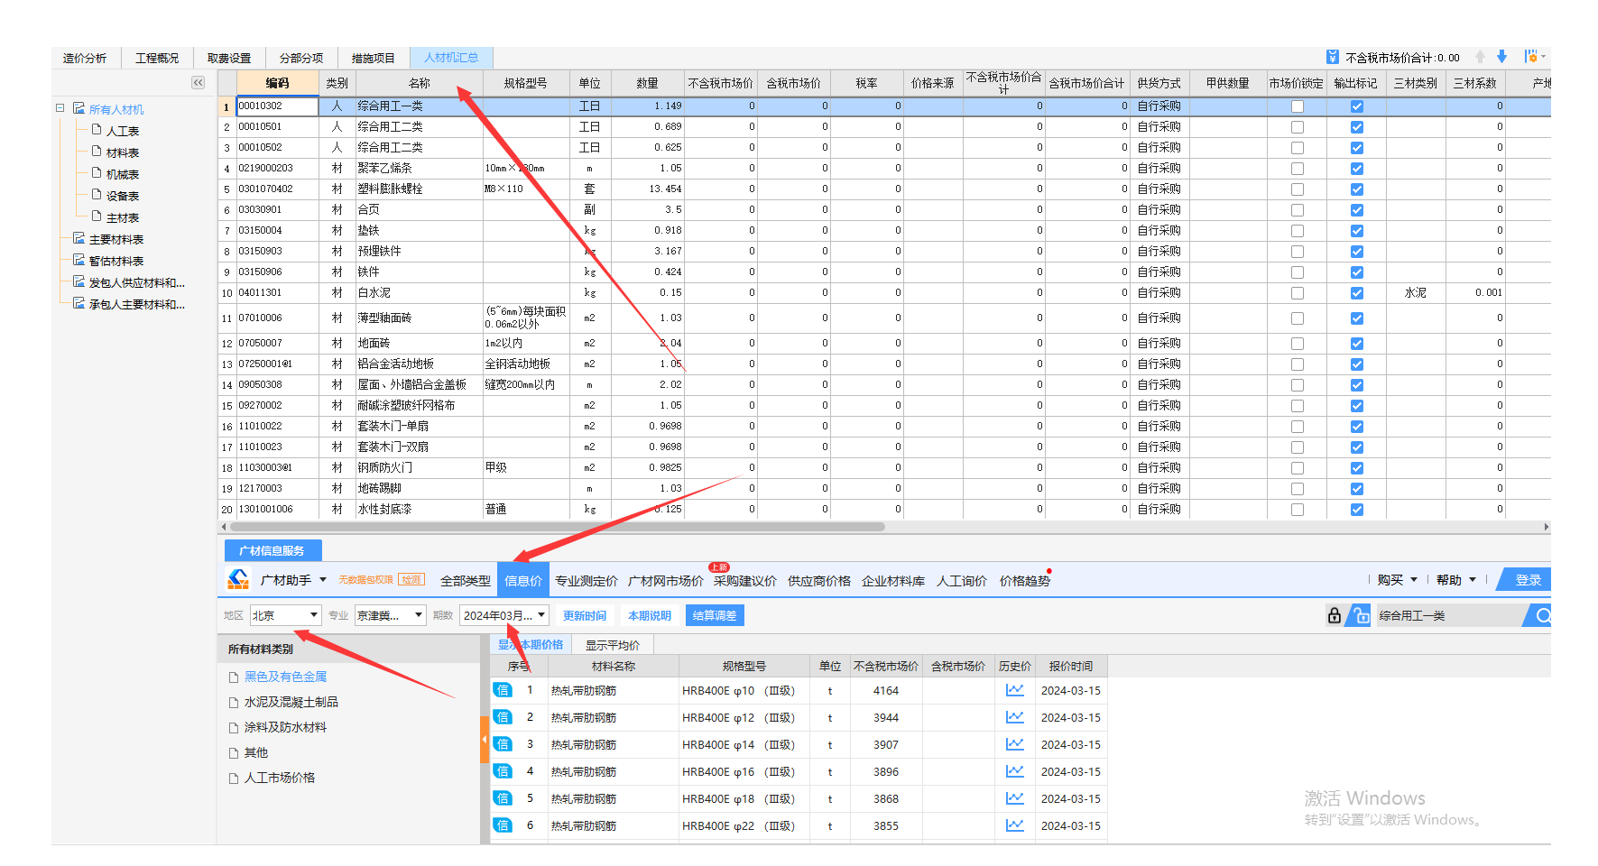1598x866 pixels.
Task: Click the 结算调差 button
Action: click(x=715, y=615)
